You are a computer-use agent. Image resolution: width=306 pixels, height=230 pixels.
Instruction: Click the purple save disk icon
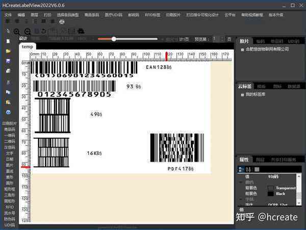(8, 61)
